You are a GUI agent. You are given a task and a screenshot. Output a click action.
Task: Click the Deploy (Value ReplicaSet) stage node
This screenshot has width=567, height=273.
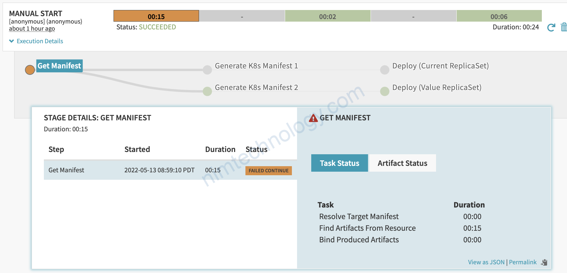tap(385, 91)
